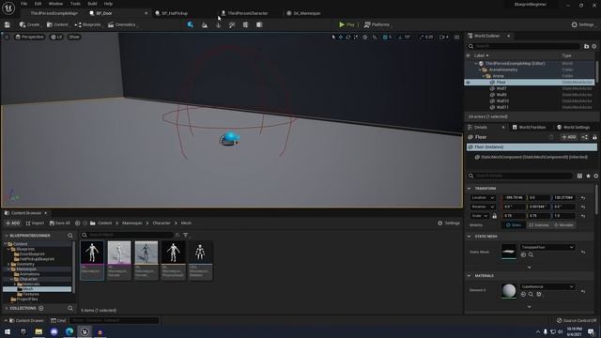Activate the Select mode toolbar icon

(190, 24)
